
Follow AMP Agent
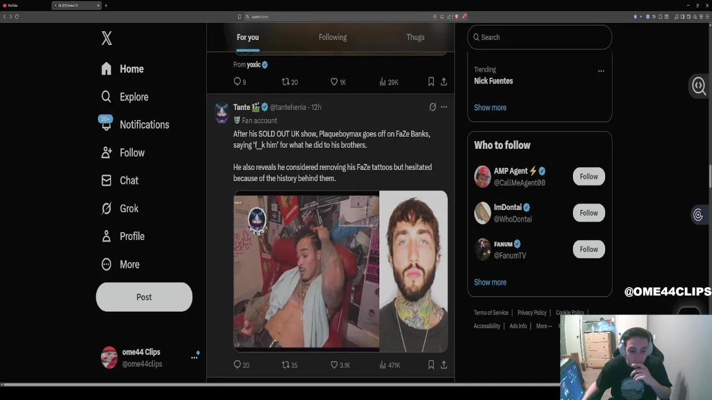click(x=589, y=177)
